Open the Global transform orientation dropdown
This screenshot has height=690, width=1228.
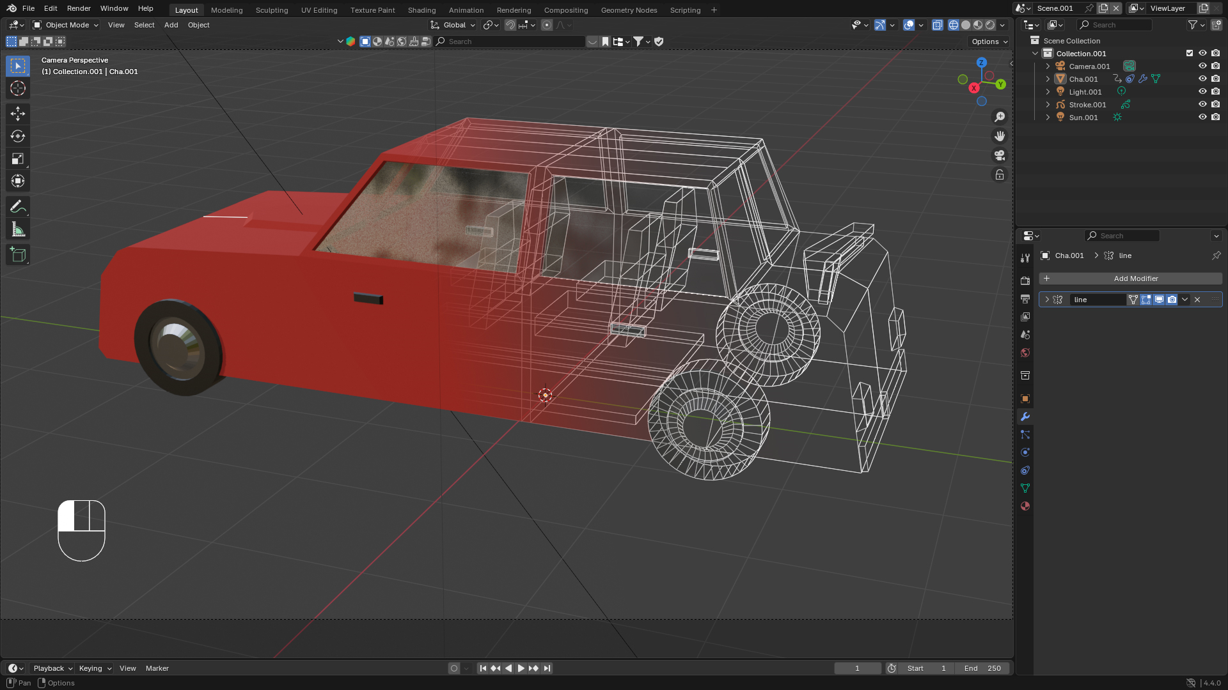tap(453, 25)
